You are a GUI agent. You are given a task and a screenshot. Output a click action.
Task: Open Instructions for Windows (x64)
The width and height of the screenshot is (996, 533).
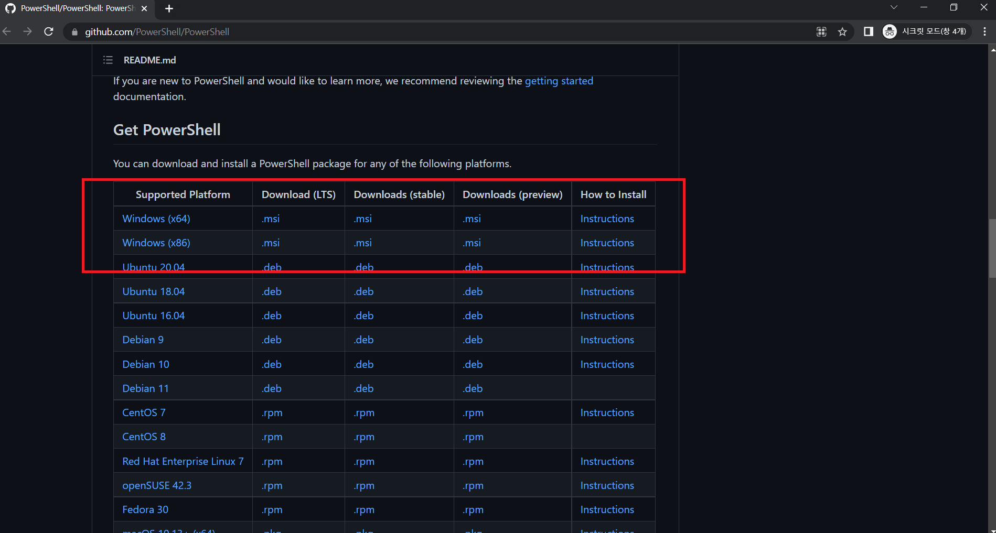point(607,219)
